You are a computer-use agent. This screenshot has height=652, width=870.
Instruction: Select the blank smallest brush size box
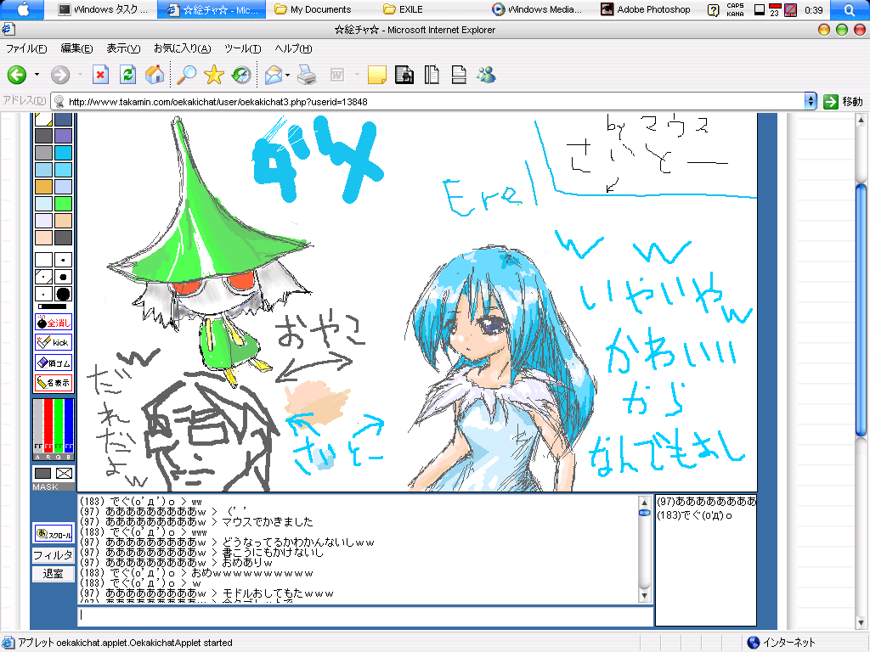(44, 260)
